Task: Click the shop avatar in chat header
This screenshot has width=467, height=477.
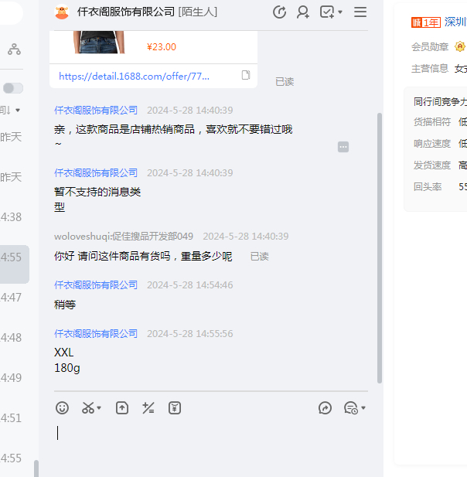Action: tap(62, 12)
